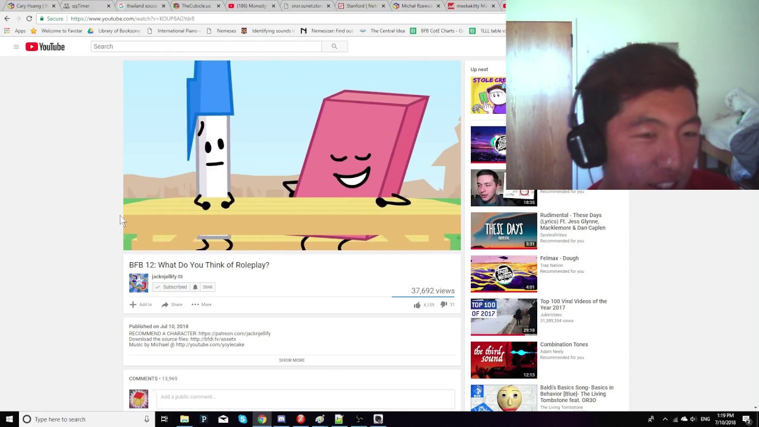The image size is (759, 427).
Task: Share this video
Action: [172, 305]
